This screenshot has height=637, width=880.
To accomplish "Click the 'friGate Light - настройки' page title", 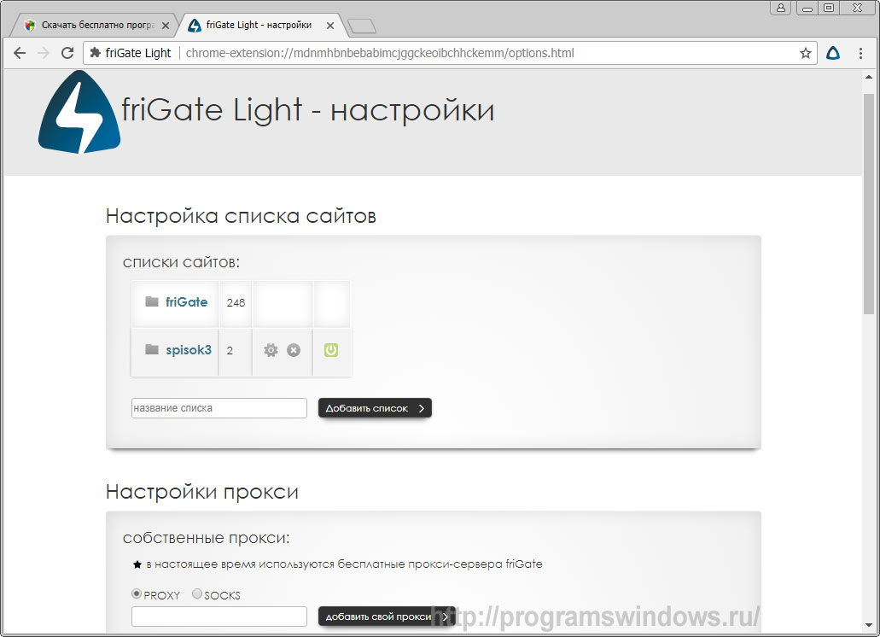I will pyautogui.click(x=308, y=110).
